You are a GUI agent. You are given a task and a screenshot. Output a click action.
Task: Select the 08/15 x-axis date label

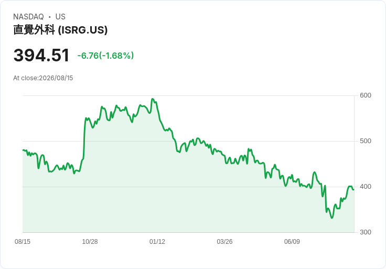23,241
